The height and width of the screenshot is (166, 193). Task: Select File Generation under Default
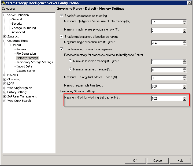[26, 54]
